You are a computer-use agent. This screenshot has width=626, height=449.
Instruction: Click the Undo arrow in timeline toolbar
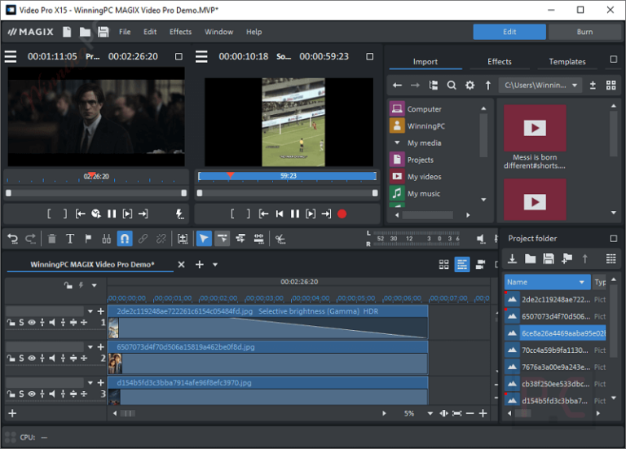pos(13,239)
